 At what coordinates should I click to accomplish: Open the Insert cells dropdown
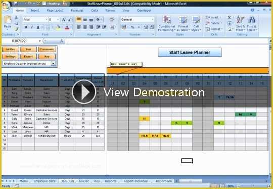213,17
